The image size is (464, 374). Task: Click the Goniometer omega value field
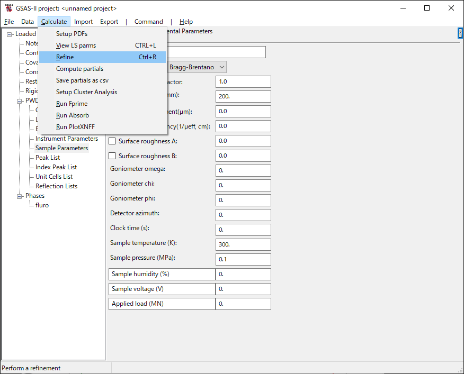[243, 171]
